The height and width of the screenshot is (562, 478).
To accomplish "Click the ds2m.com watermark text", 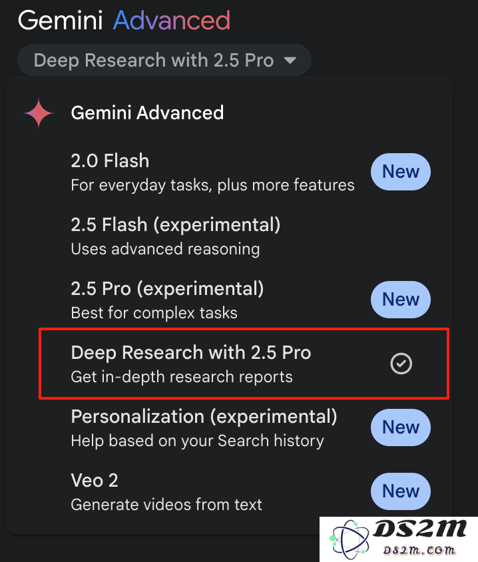I will [x=419, y=550].
